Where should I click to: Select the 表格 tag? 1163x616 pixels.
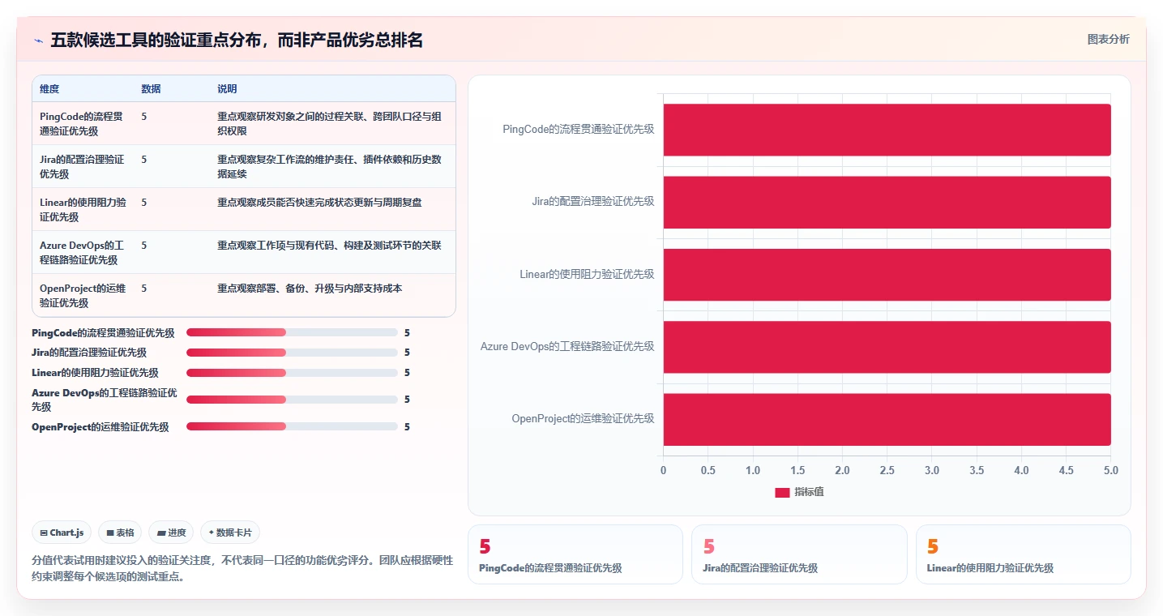pos(120,533)
